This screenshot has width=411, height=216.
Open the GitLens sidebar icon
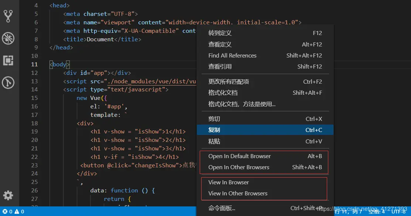(8, 83)
